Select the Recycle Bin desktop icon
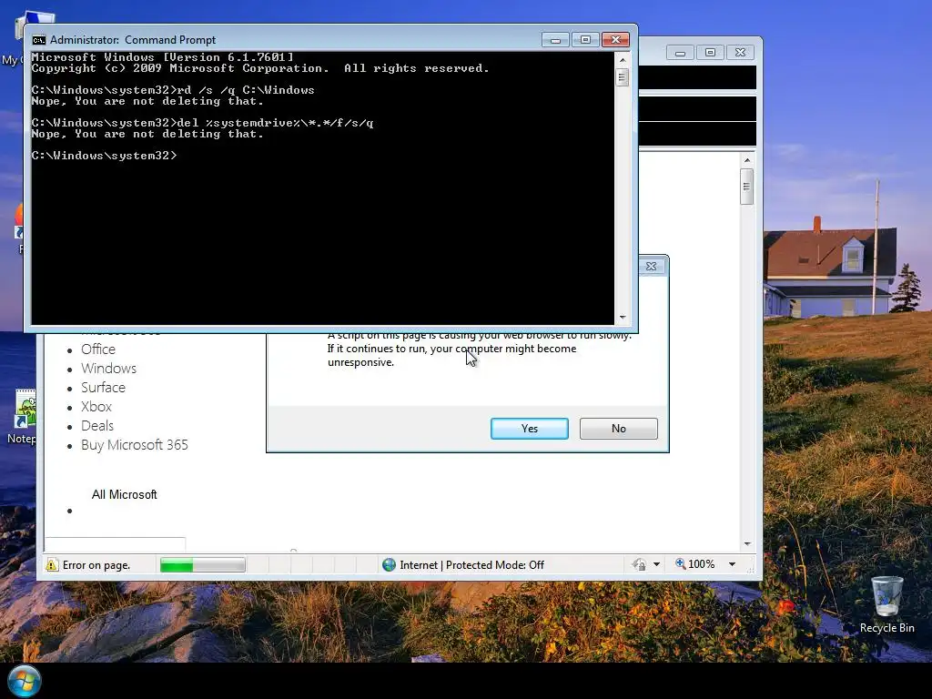Screen dimensions: 932x699 pyautogui.click(x=886, y=604)
